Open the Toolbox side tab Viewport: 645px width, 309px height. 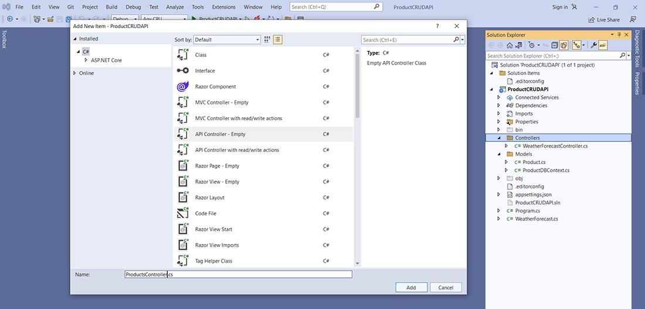(5, 39)
